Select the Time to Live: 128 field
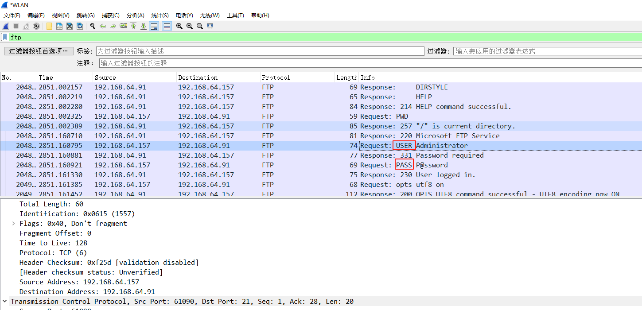 (x=53, y=243)
